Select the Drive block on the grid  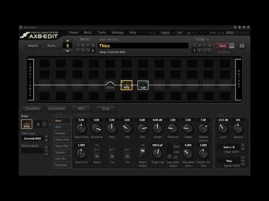coord(110,85)
